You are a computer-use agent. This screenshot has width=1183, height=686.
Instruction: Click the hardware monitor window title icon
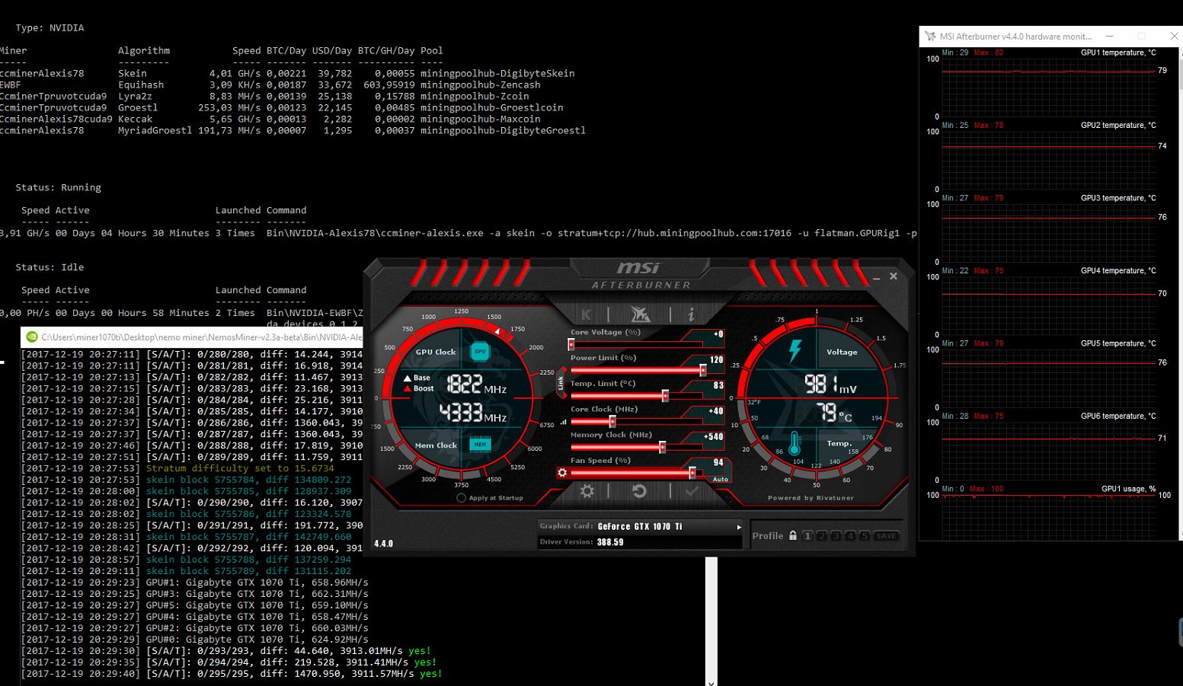930,36
